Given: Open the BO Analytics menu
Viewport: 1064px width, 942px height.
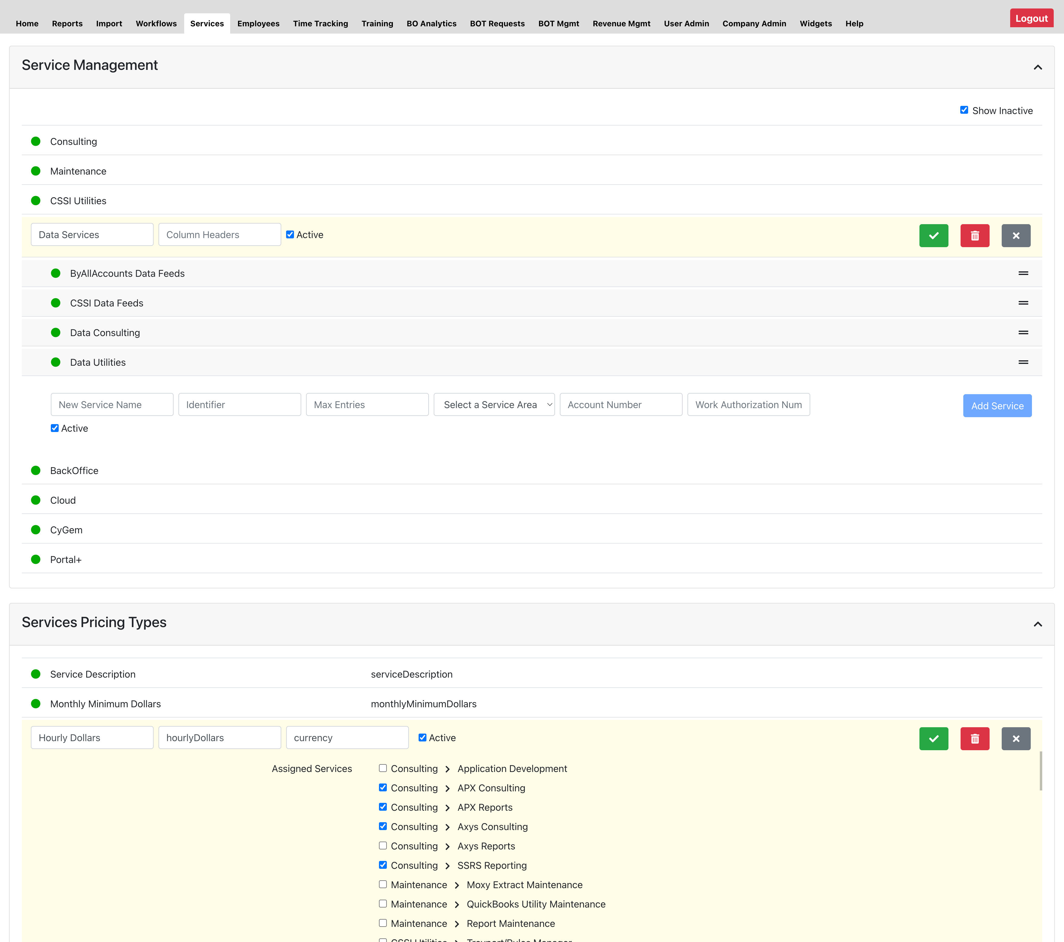Looking at the screenshot, I should tap(432, 23).
